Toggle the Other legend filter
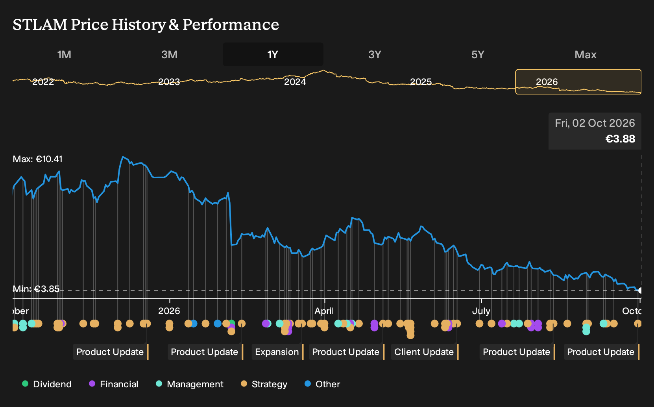The height and width of the screenshot is (407, 654). pyautogui.click(x=322, y=384)
